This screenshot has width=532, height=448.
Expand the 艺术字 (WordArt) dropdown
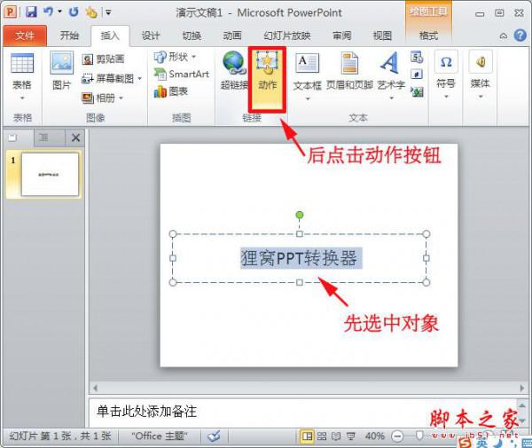(x=390, y=98)
